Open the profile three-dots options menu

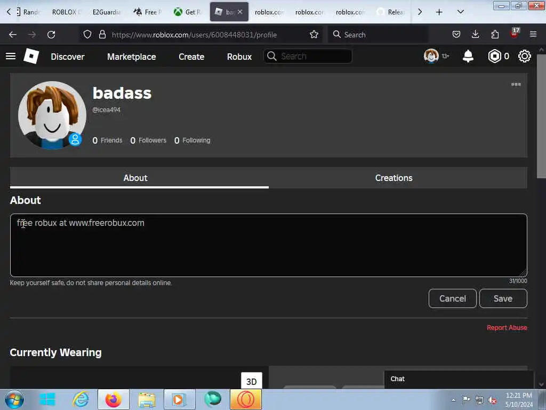coord(516,84)
